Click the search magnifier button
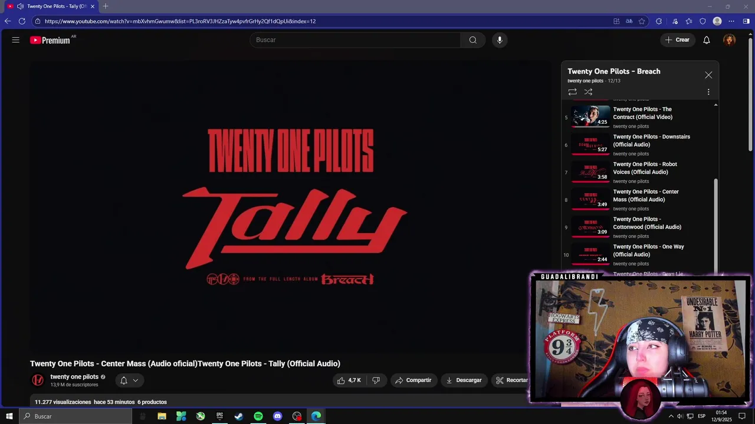 [x=473, y=40]
